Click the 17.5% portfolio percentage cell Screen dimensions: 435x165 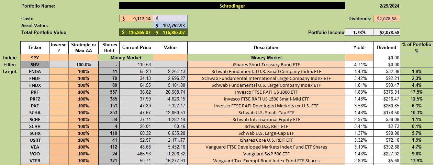coord(417,92)
